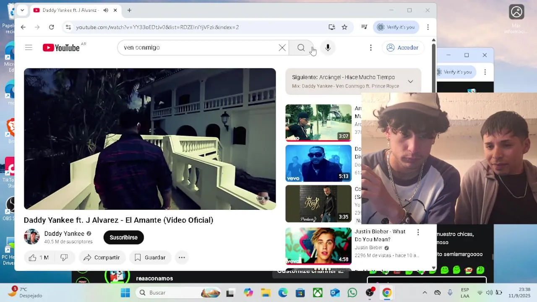Open Outlook from the taskbar
The image size is (537, 302).
[335, 293]
